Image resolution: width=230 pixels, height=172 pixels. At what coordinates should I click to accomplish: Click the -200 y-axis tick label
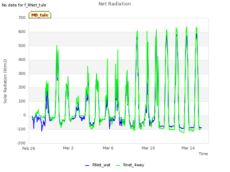21,143
